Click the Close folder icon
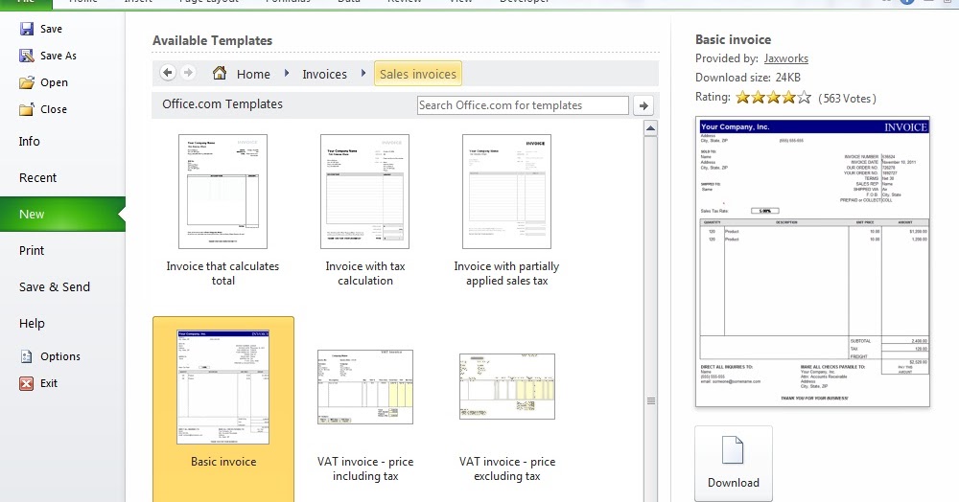Screen dimensions: 959x502 26,109
